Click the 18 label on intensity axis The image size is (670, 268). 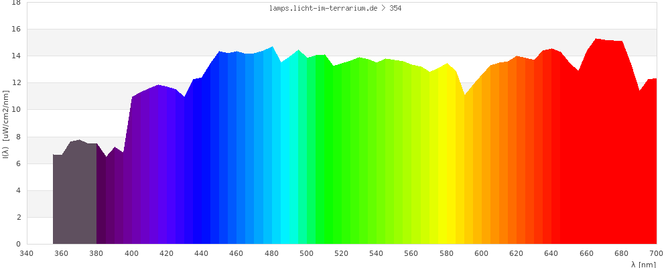[x=16, y=3]
